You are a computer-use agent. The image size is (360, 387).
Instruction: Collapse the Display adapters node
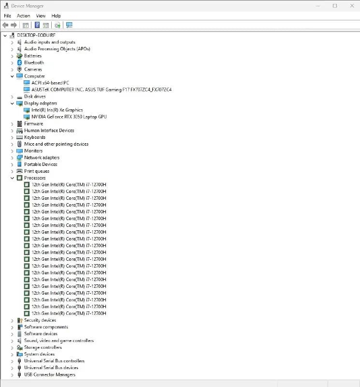pos(12,104)
